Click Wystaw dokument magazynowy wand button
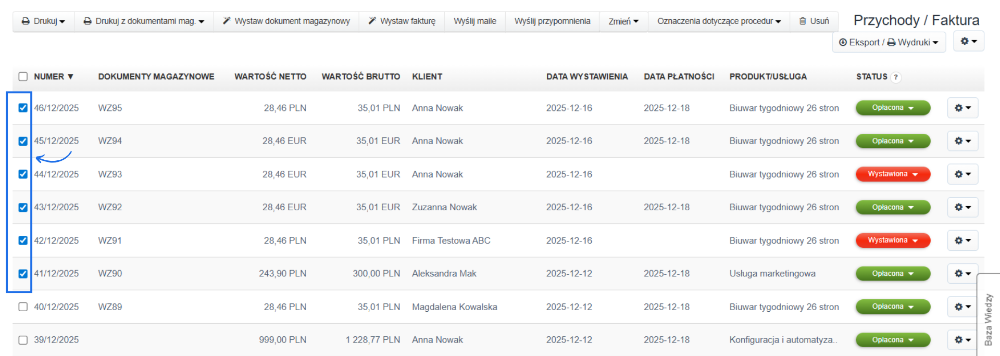Viewport: 1000px width, 356px height. click(286, 21)
